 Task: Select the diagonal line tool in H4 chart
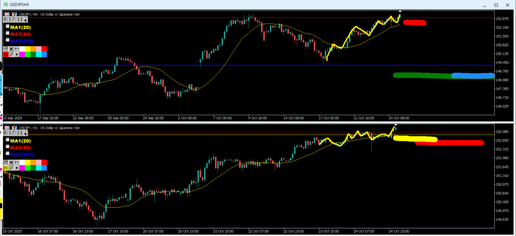click(x=11, y=54)
